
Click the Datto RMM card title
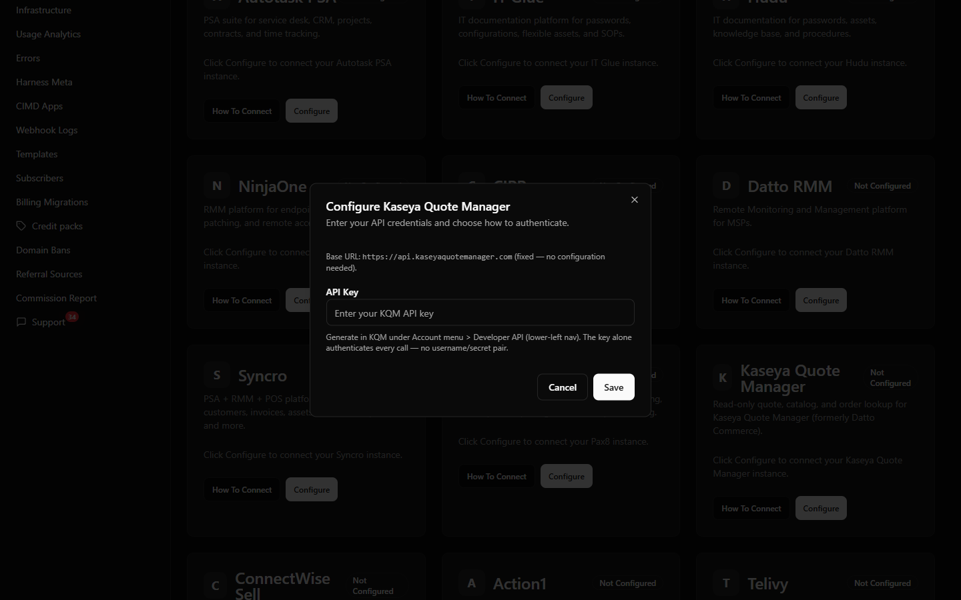(789, 186)
